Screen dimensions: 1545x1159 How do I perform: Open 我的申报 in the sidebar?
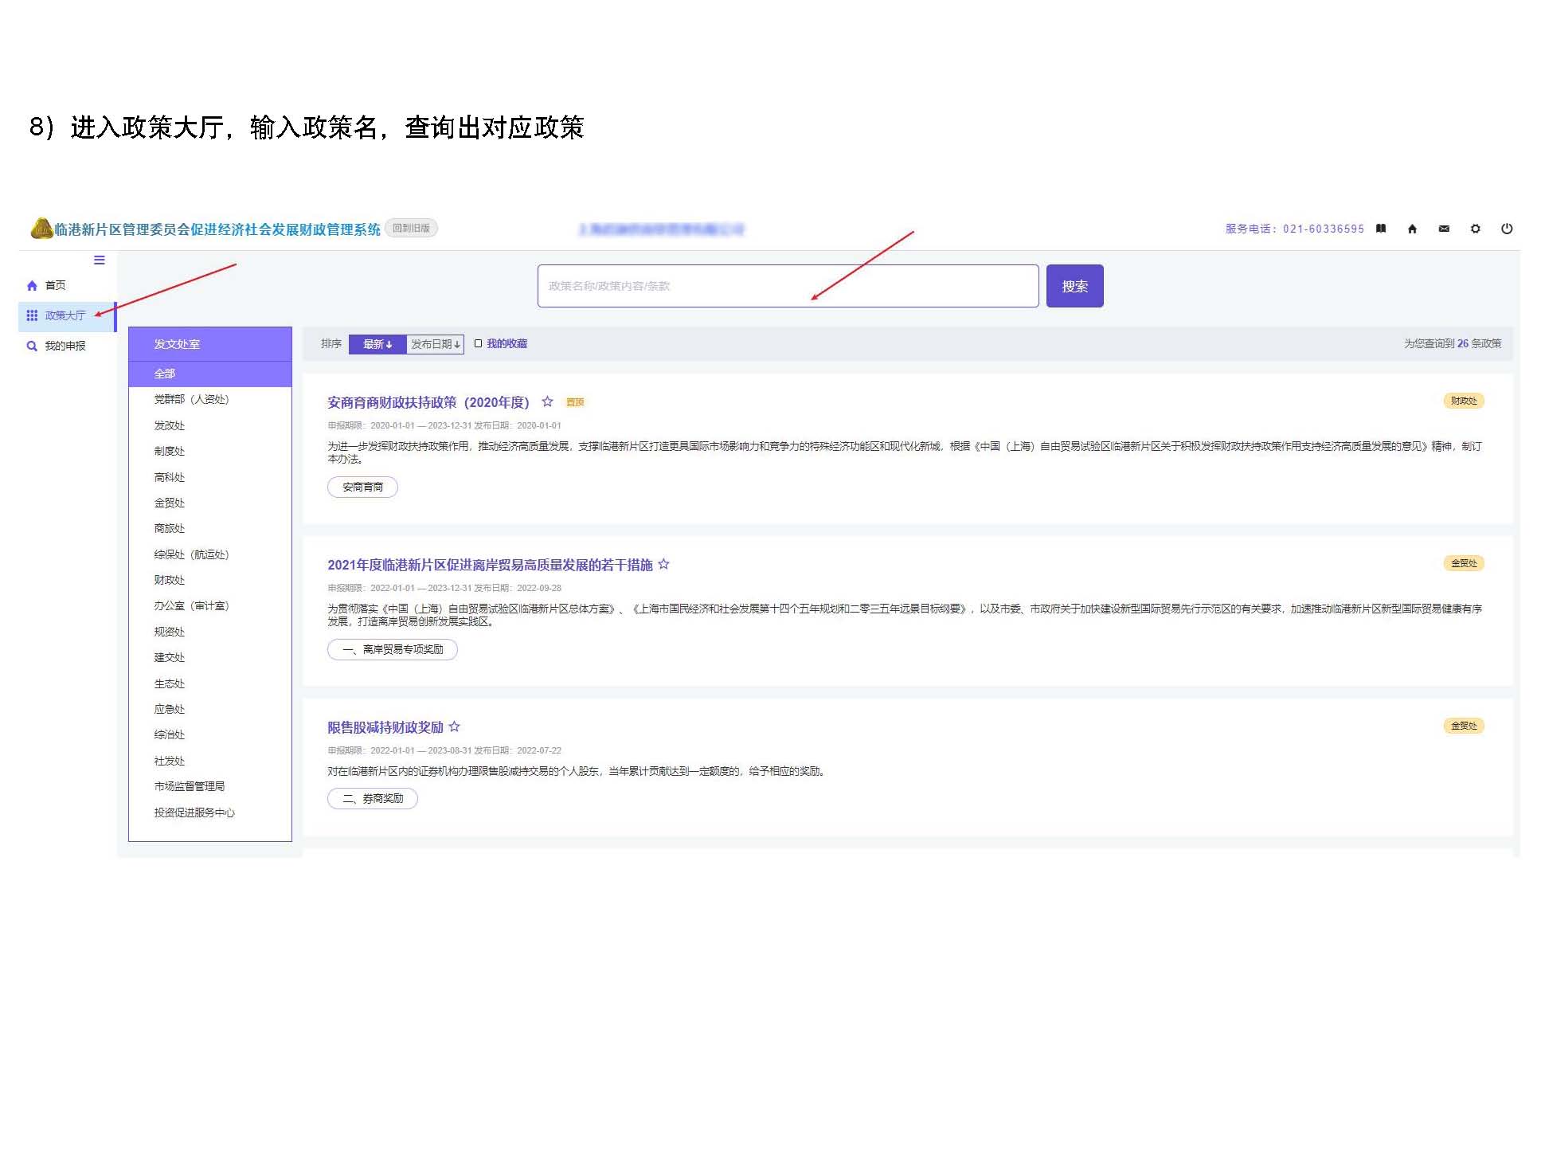pyautogui.click(x=65, y=346)
